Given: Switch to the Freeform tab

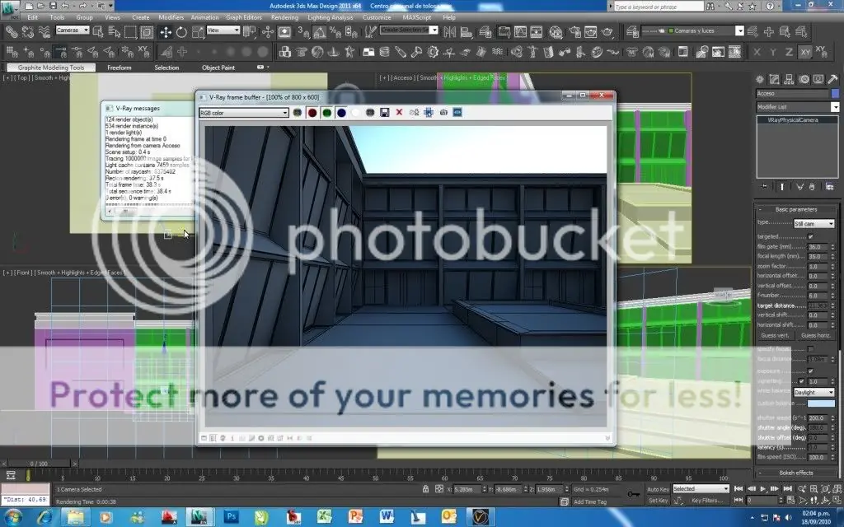Looking at the screenshot, I should point(120,68).
